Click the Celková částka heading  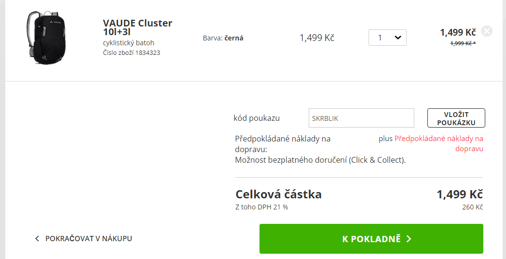[278, 194]
